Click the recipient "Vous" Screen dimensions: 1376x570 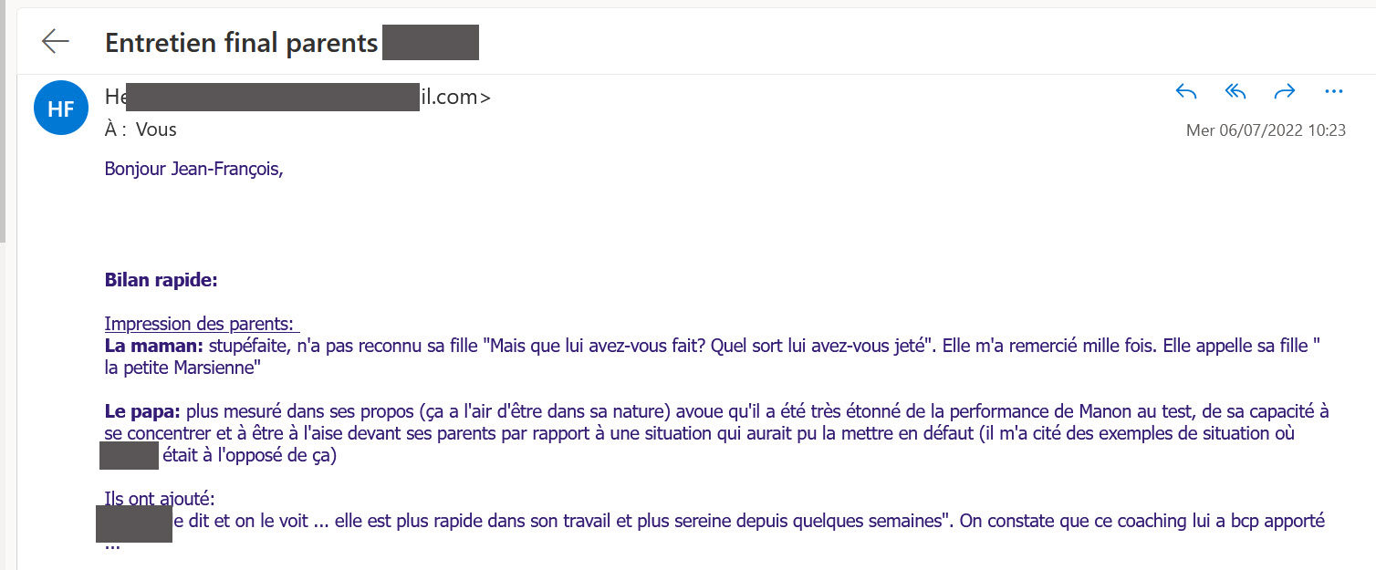156,130
